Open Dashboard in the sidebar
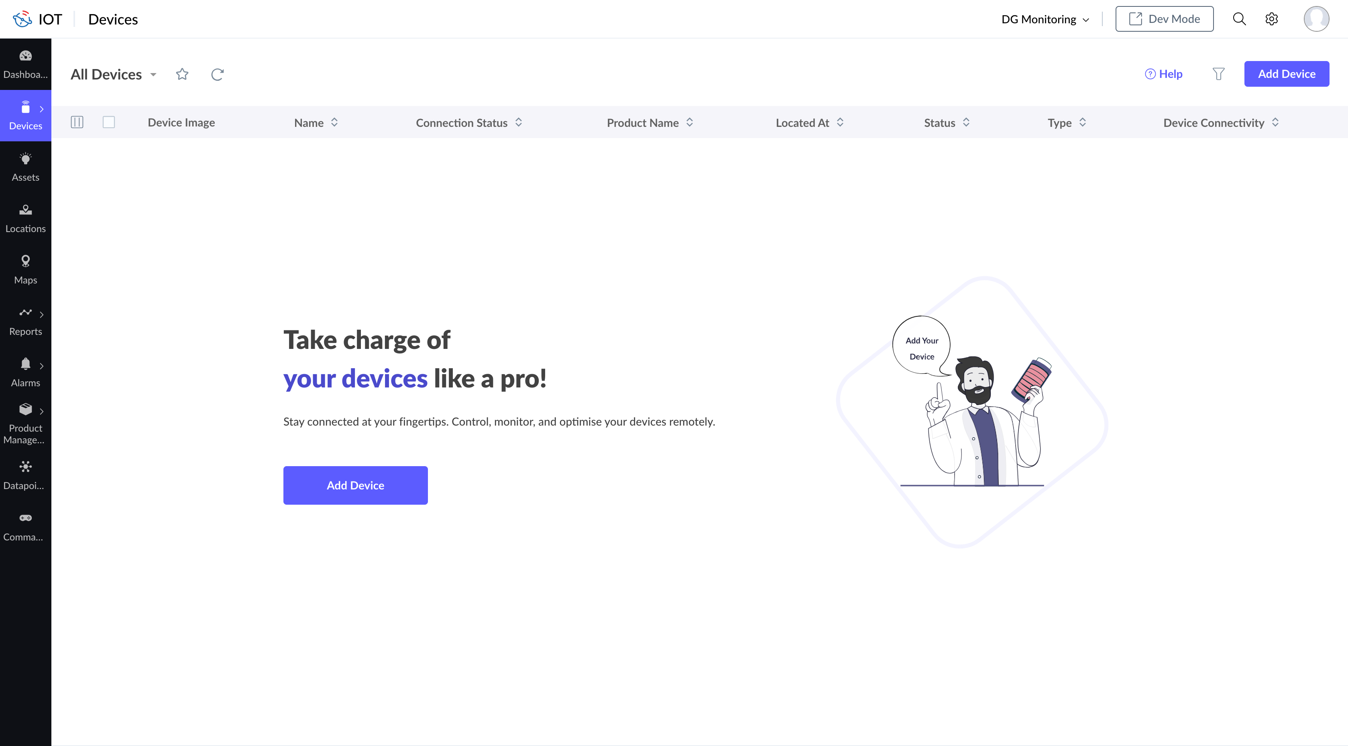 tap(25, 64)
